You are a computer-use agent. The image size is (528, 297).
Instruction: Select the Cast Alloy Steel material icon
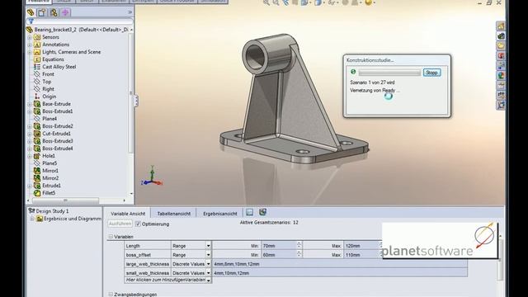(37, 67)
